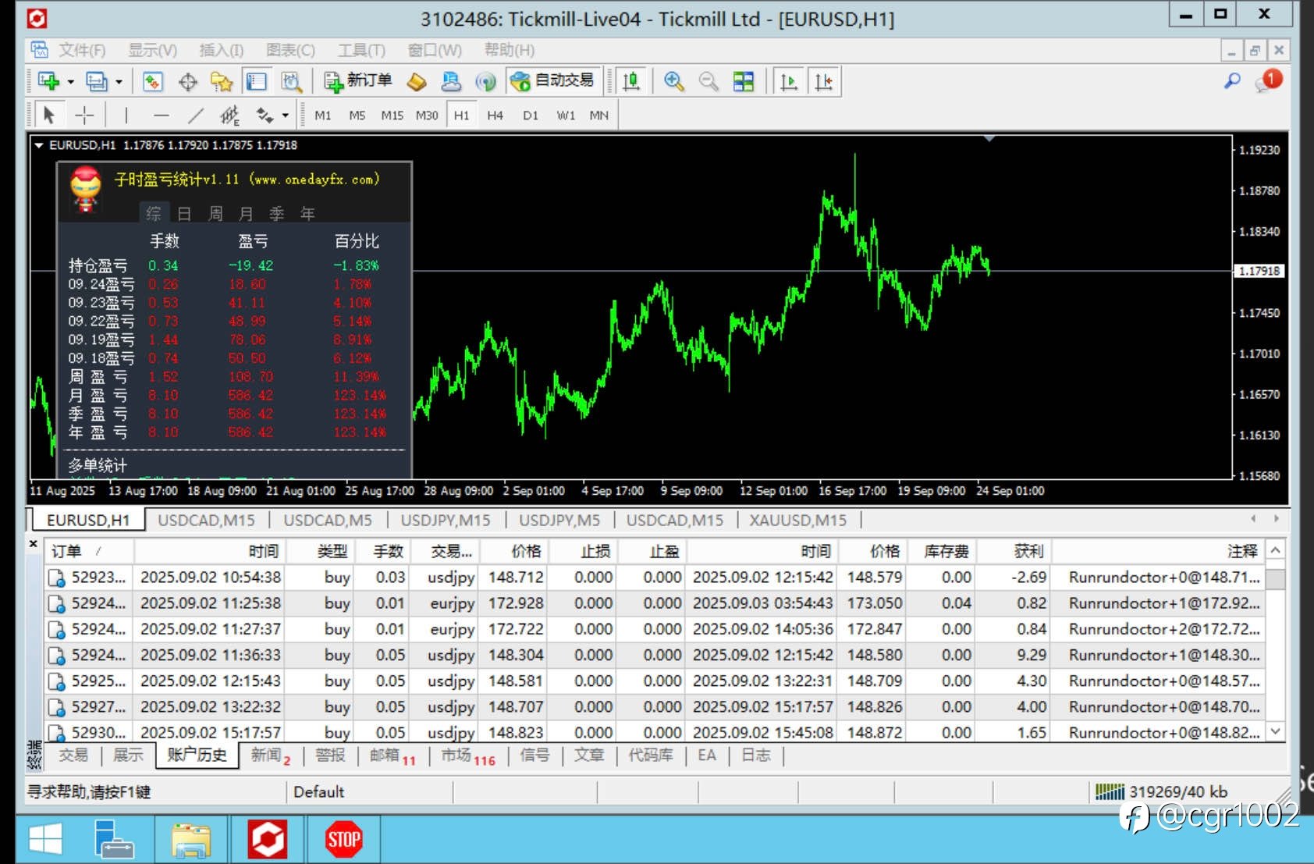The image size is (1314, 864).
Task: Close the terminal panel with x
Action: (33, 543)
